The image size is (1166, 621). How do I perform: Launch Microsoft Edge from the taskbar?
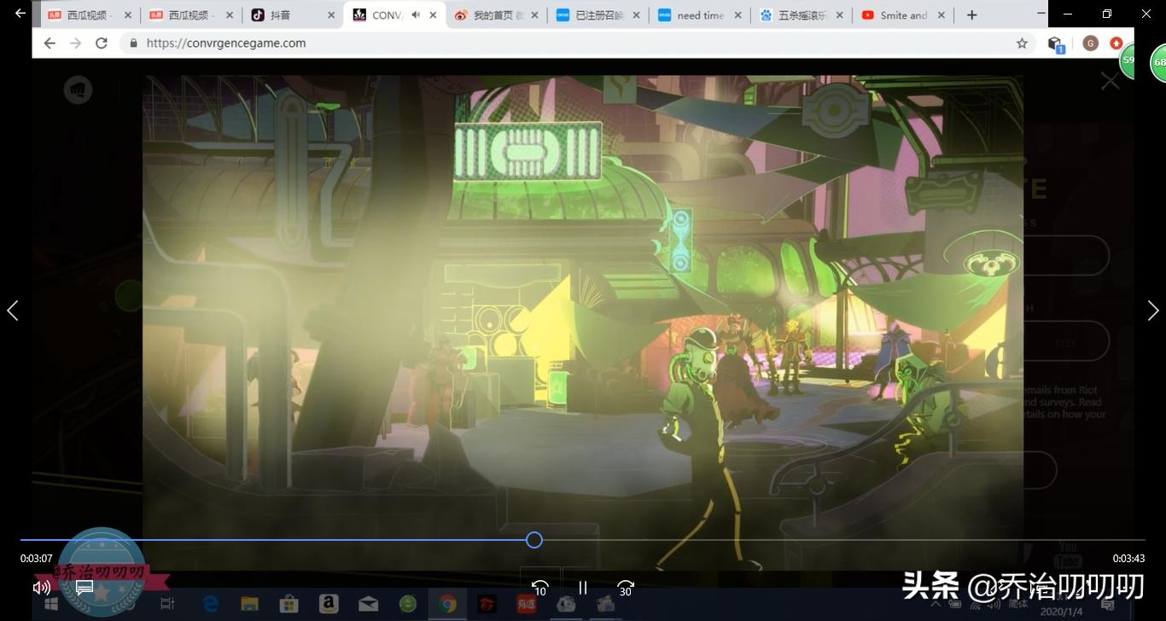(x=210, y=604)
